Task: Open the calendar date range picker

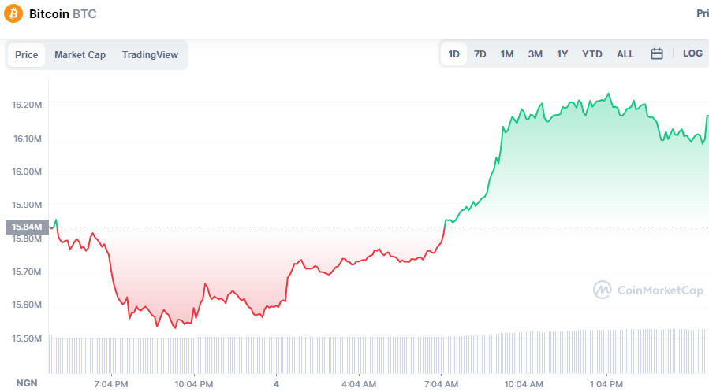Action: point(656,54)
